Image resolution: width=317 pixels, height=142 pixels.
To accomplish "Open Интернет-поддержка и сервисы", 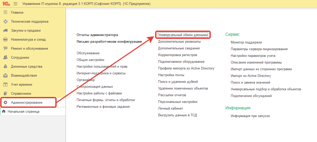I will pyautogui.click(x=101, y=73).
